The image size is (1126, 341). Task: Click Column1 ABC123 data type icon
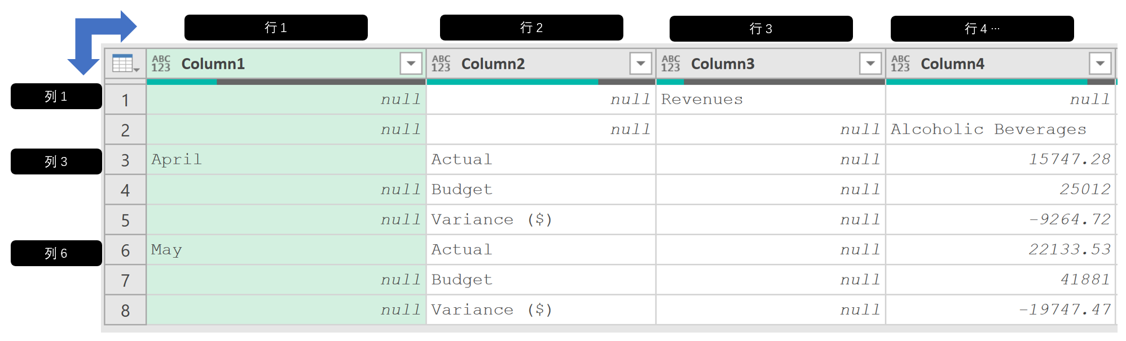161,64
